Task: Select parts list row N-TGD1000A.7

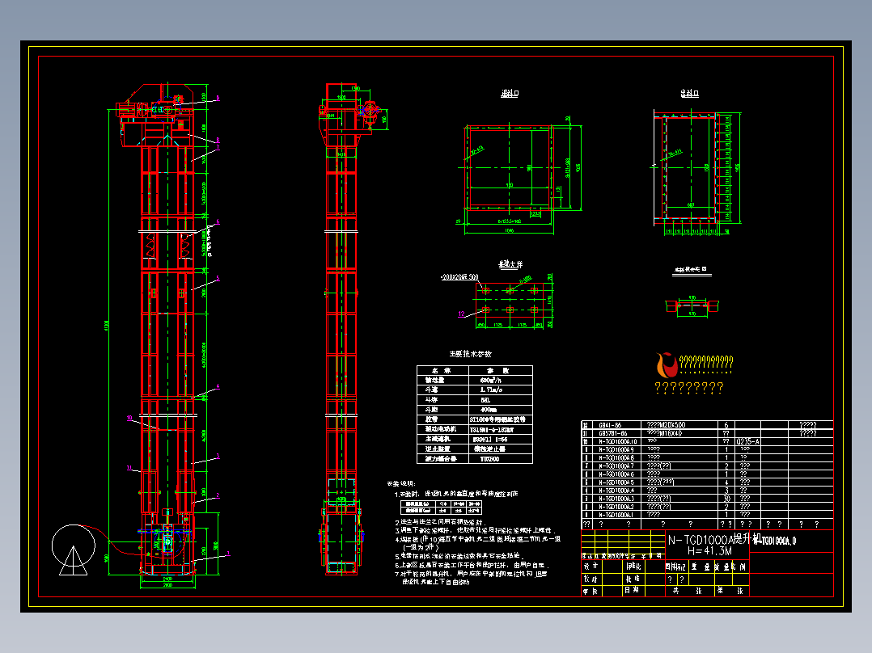Action: click(707, 466)
